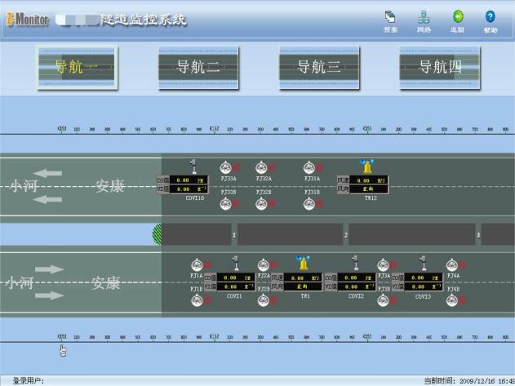The height and width of the screenshot is (386, 515).
Task: Click the TW12 wind sensor icon
Action: 369,166
